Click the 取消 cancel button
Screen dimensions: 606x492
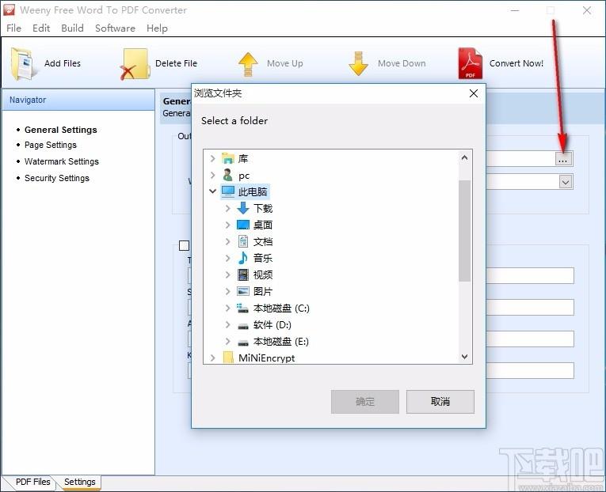[440, 402]
